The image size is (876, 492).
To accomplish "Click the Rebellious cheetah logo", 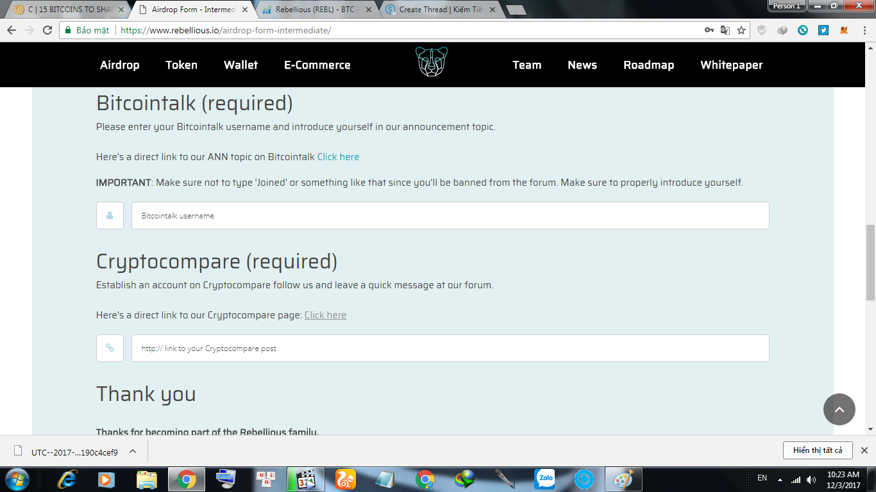I will [431, 62].
